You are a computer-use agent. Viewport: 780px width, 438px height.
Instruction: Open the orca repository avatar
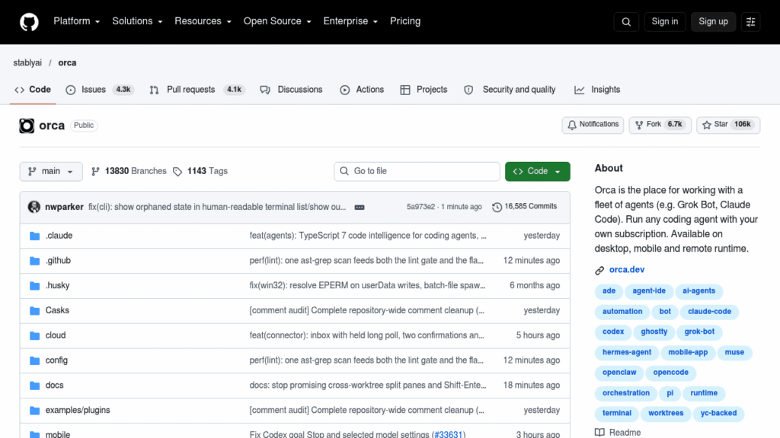[x=27, y=125]
